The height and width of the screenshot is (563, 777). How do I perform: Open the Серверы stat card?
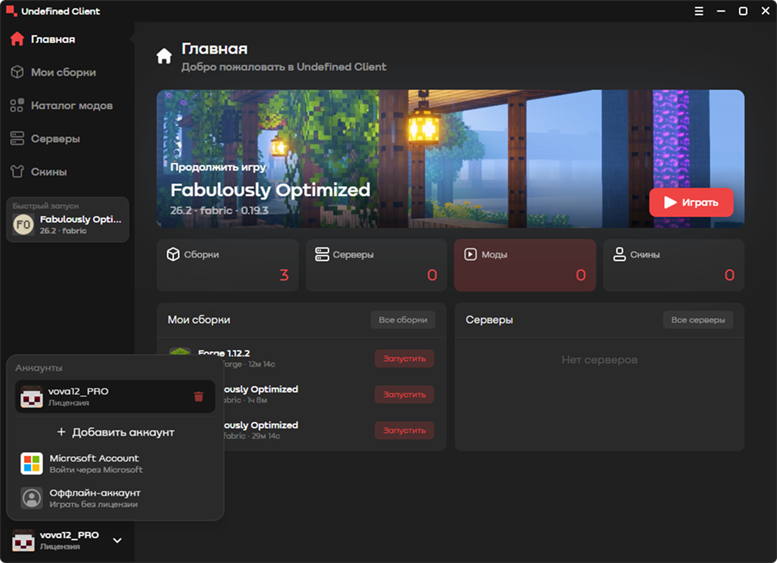(x=376, y=265)
